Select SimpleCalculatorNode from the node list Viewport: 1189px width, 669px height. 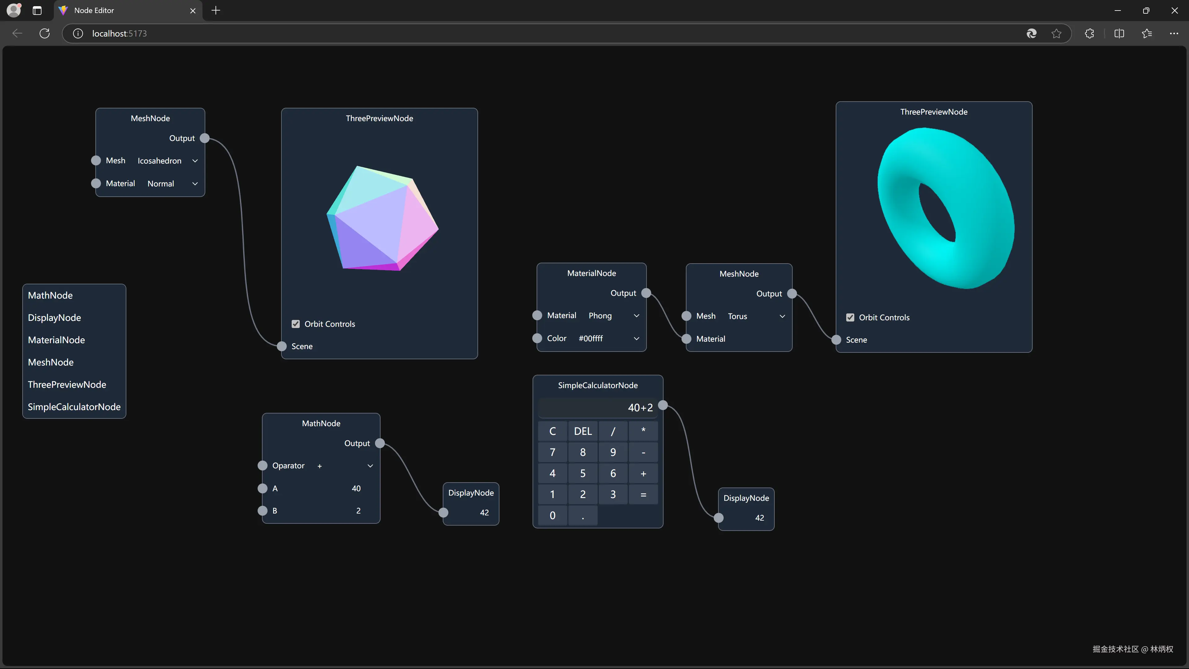click(74, 407)
